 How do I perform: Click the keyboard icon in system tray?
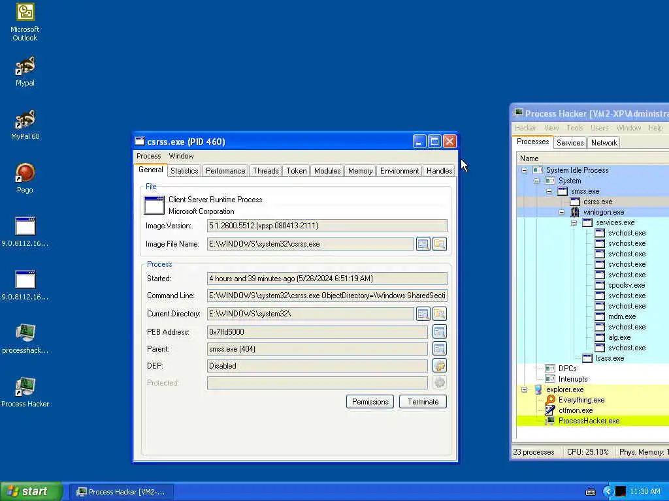point(591,492)
